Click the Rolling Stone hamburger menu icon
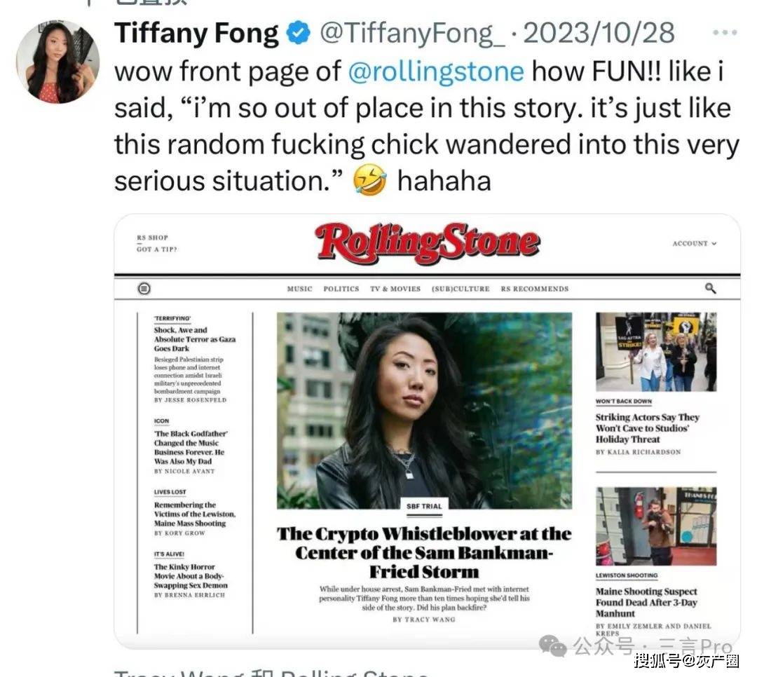757x677 pixels. [144, 288]
